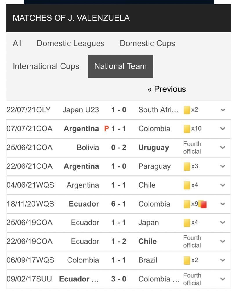The height and width of the screenshot is (298, 237).
Task: Go to Previous matches page
Action: [x=167, y=89]
